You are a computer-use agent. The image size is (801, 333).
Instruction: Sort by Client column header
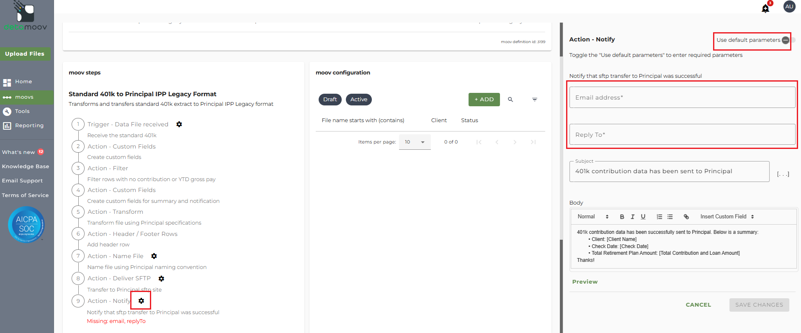[439, 120]
